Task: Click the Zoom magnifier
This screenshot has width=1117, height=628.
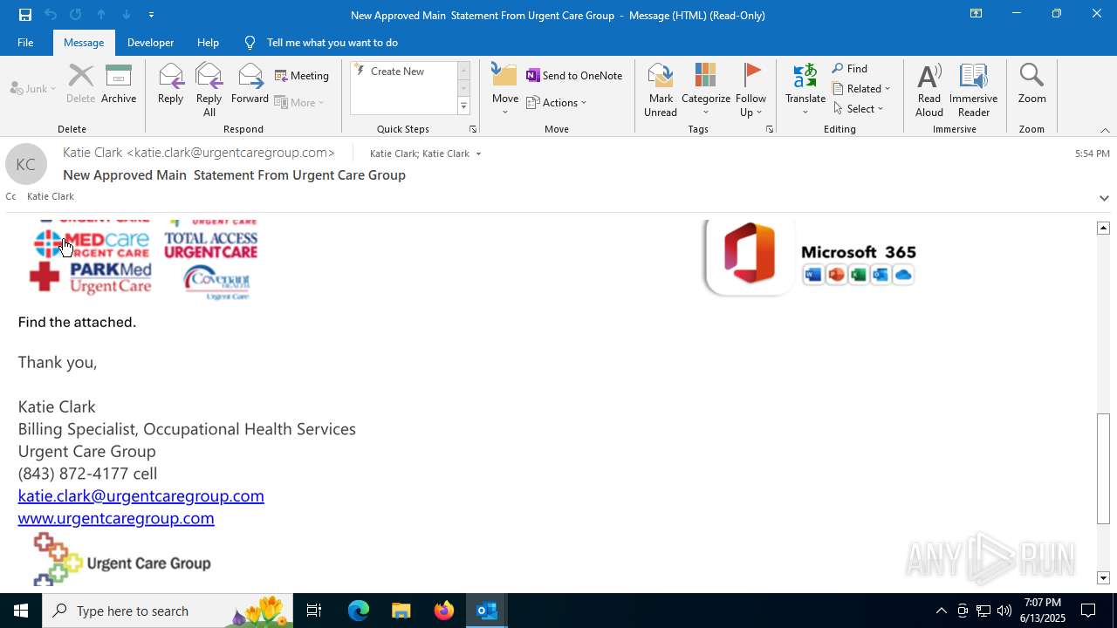Action: (1031, 85)
